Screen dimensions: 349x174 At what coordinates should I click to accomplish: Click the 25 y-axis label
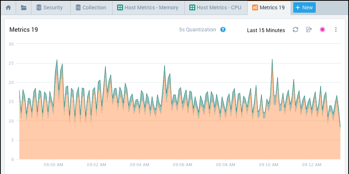(11, 63)
